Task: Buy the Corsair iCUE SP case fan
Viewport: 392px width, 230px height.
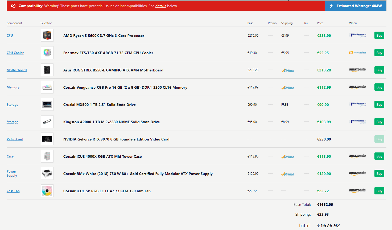Action: 379,191
